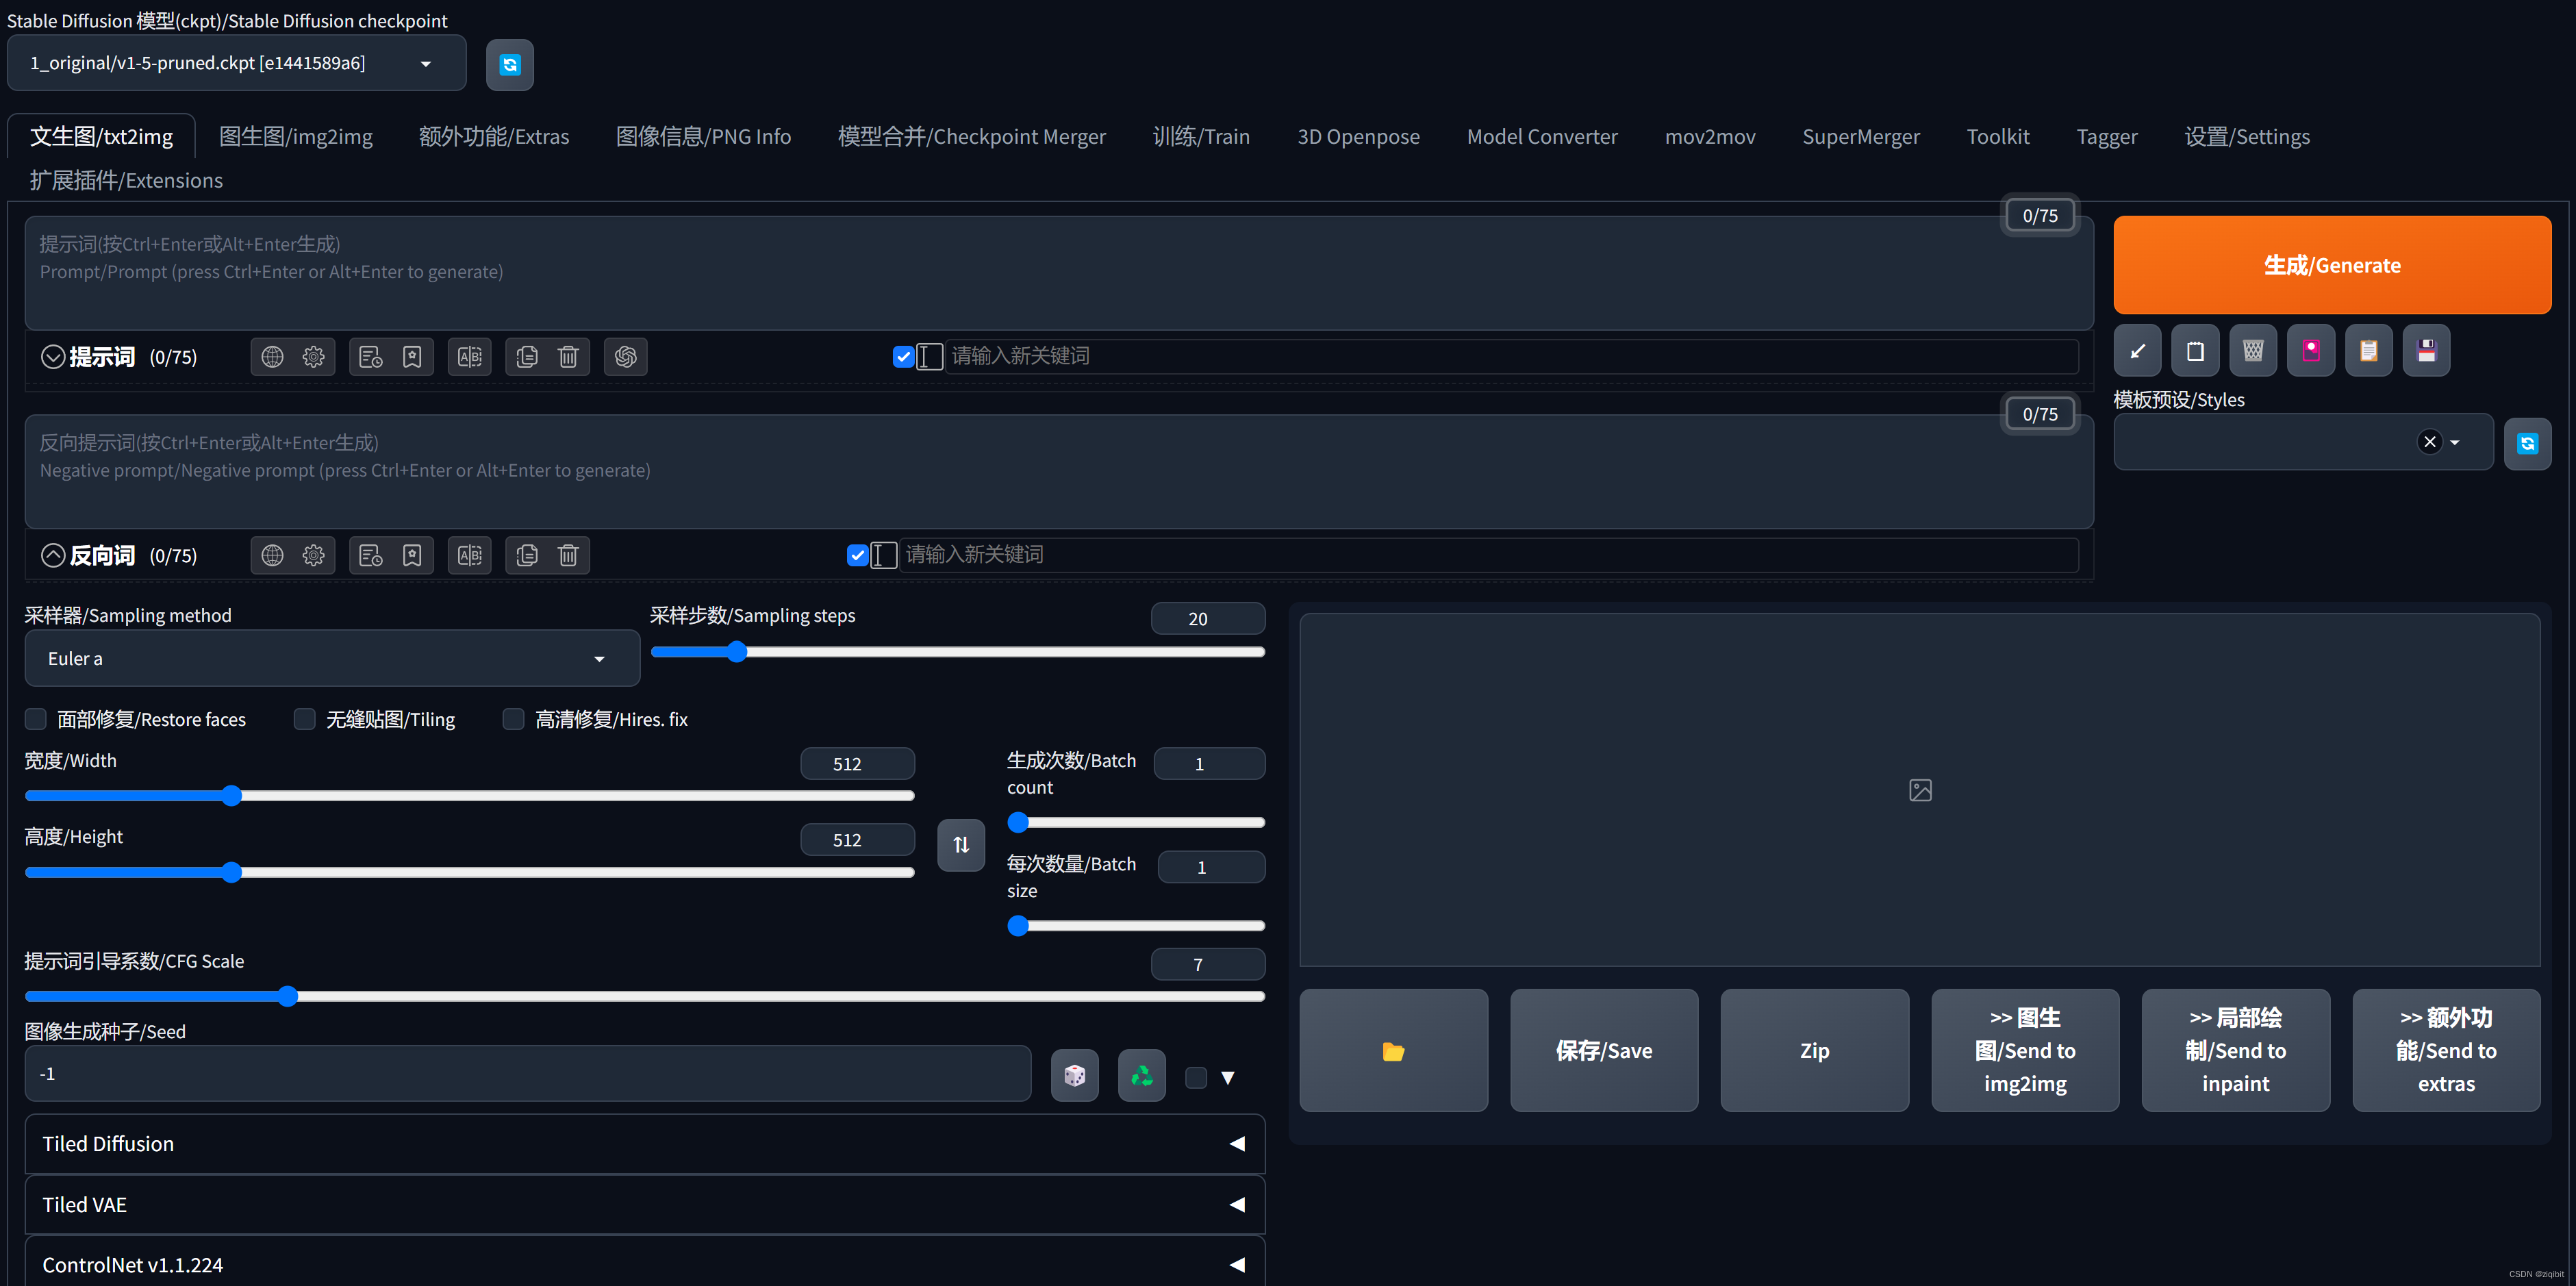2576x1286 pixels.
Task: Clear the Styles selection with X
Action: (2430, 442)
